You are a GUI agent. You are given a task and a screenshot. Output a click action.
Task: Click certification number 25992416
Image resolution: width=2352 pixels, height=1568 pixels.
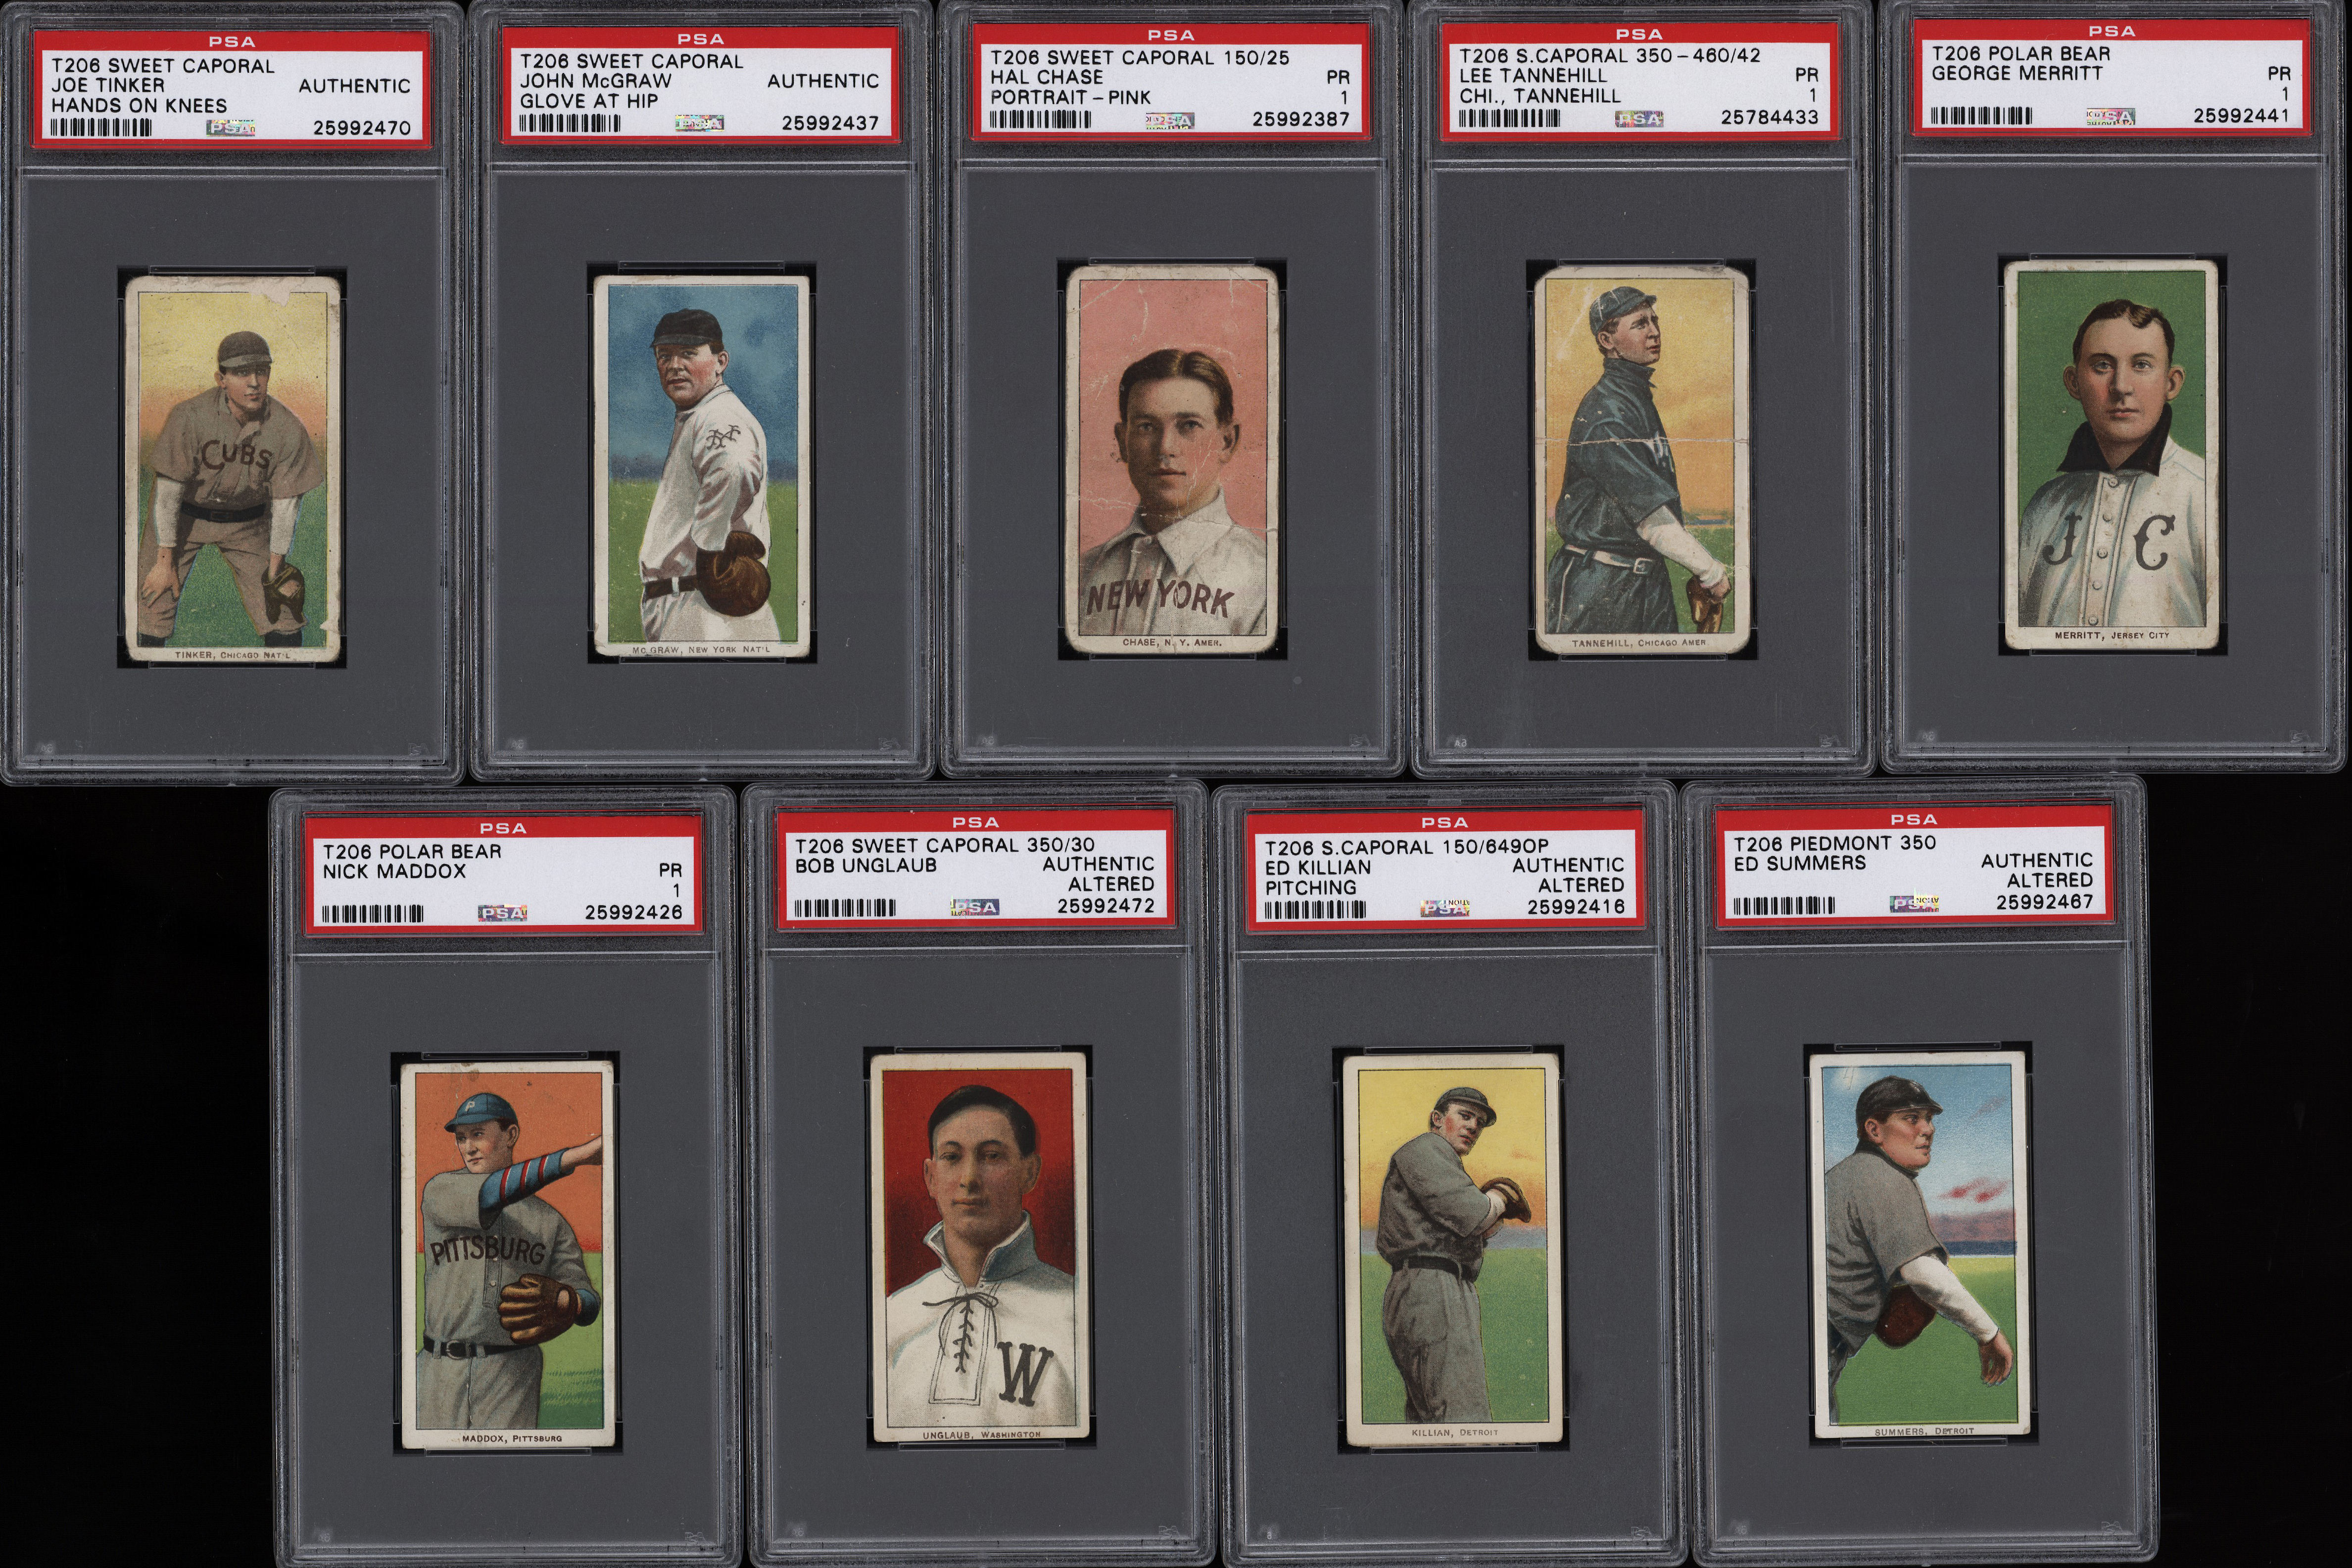pos(1576,907)
